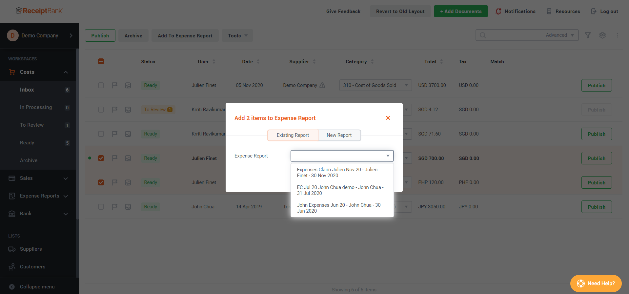Expand Demo Company switcher arrow
This screenshot has width=629, height=294.
[x=71, y=35]
